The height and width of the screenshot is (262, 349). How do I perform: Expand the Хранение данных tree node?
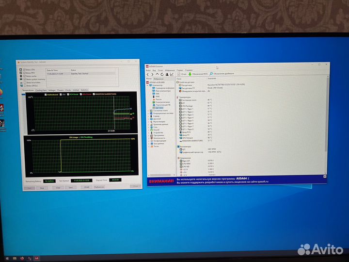(148, 125)
